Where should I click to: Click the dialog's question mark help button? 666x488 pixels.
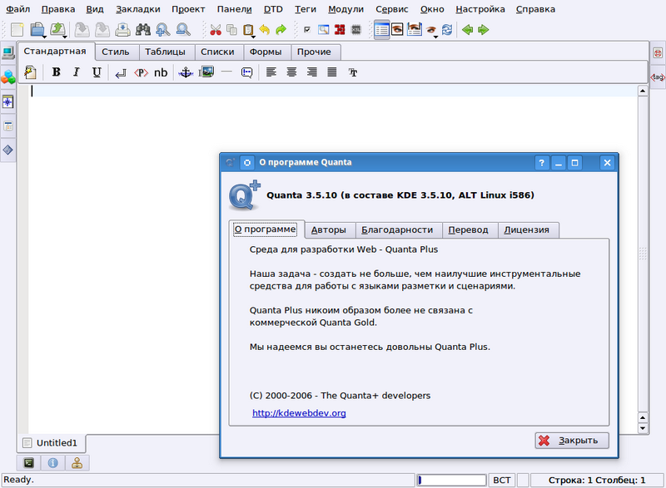coord(542,163)
